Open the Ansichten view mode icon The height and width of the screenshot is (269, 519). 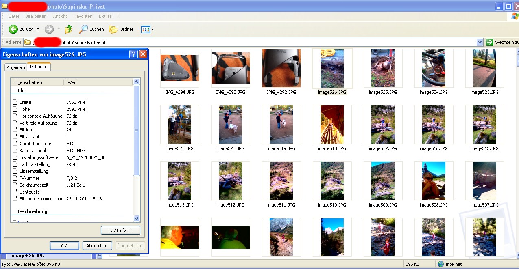[x=145, y=29]
